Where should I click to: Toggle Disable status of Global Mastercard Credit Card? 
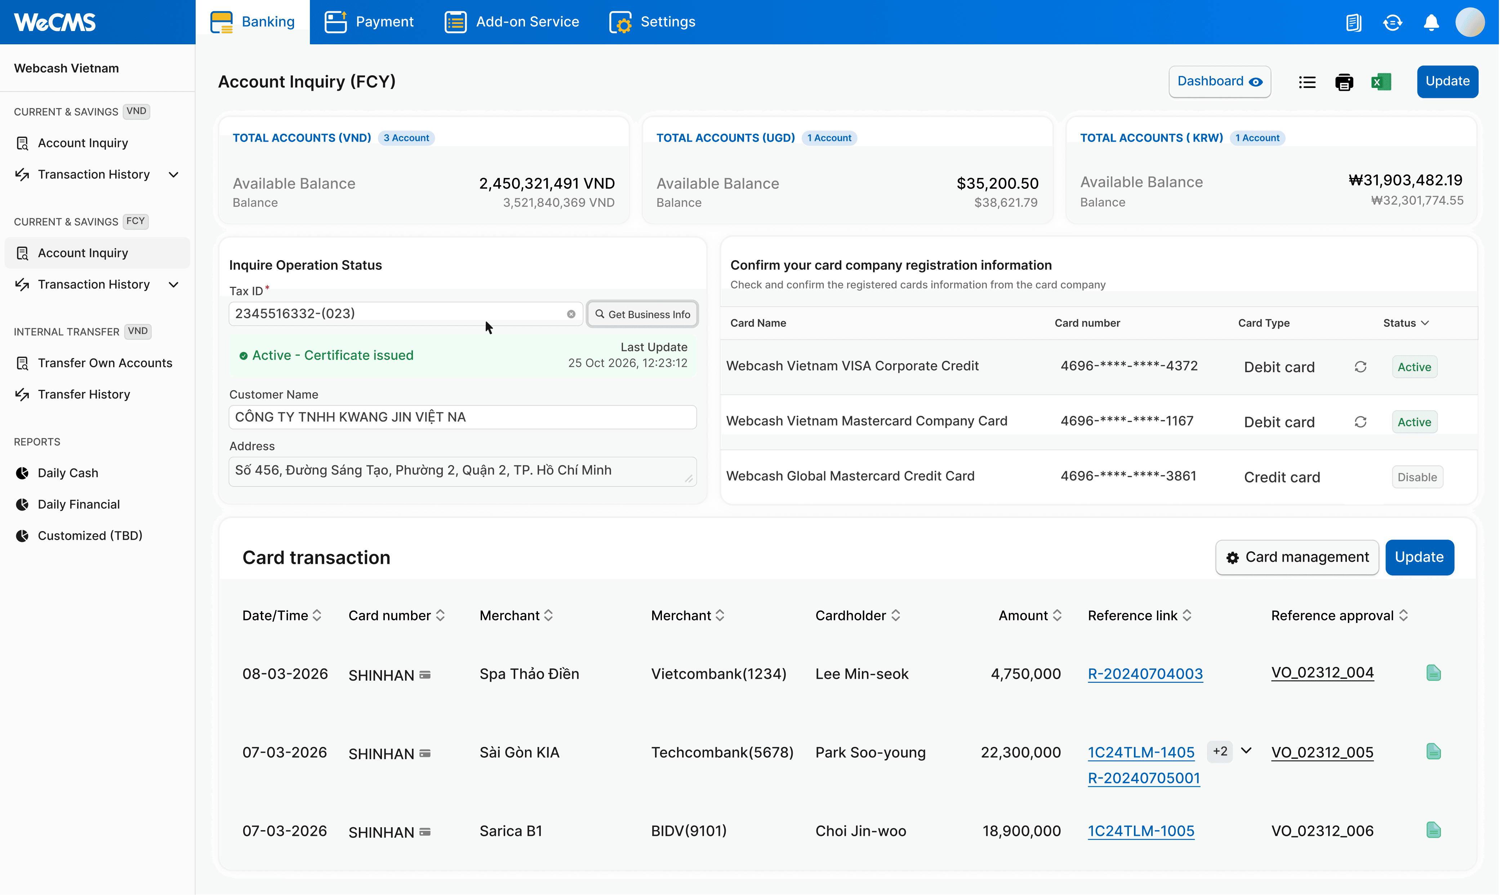[x=1417, y=477]
